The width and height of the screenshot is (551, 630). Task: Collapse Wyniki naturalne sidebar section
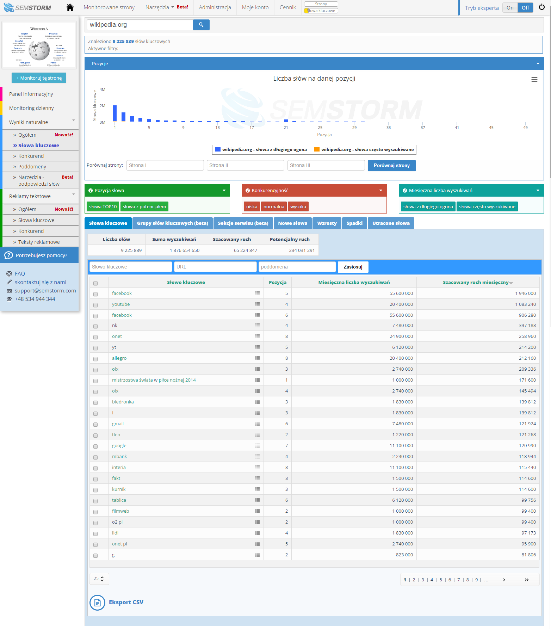coord(74,121)
